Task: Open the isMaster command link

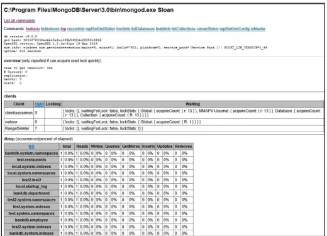Action: 258,29
